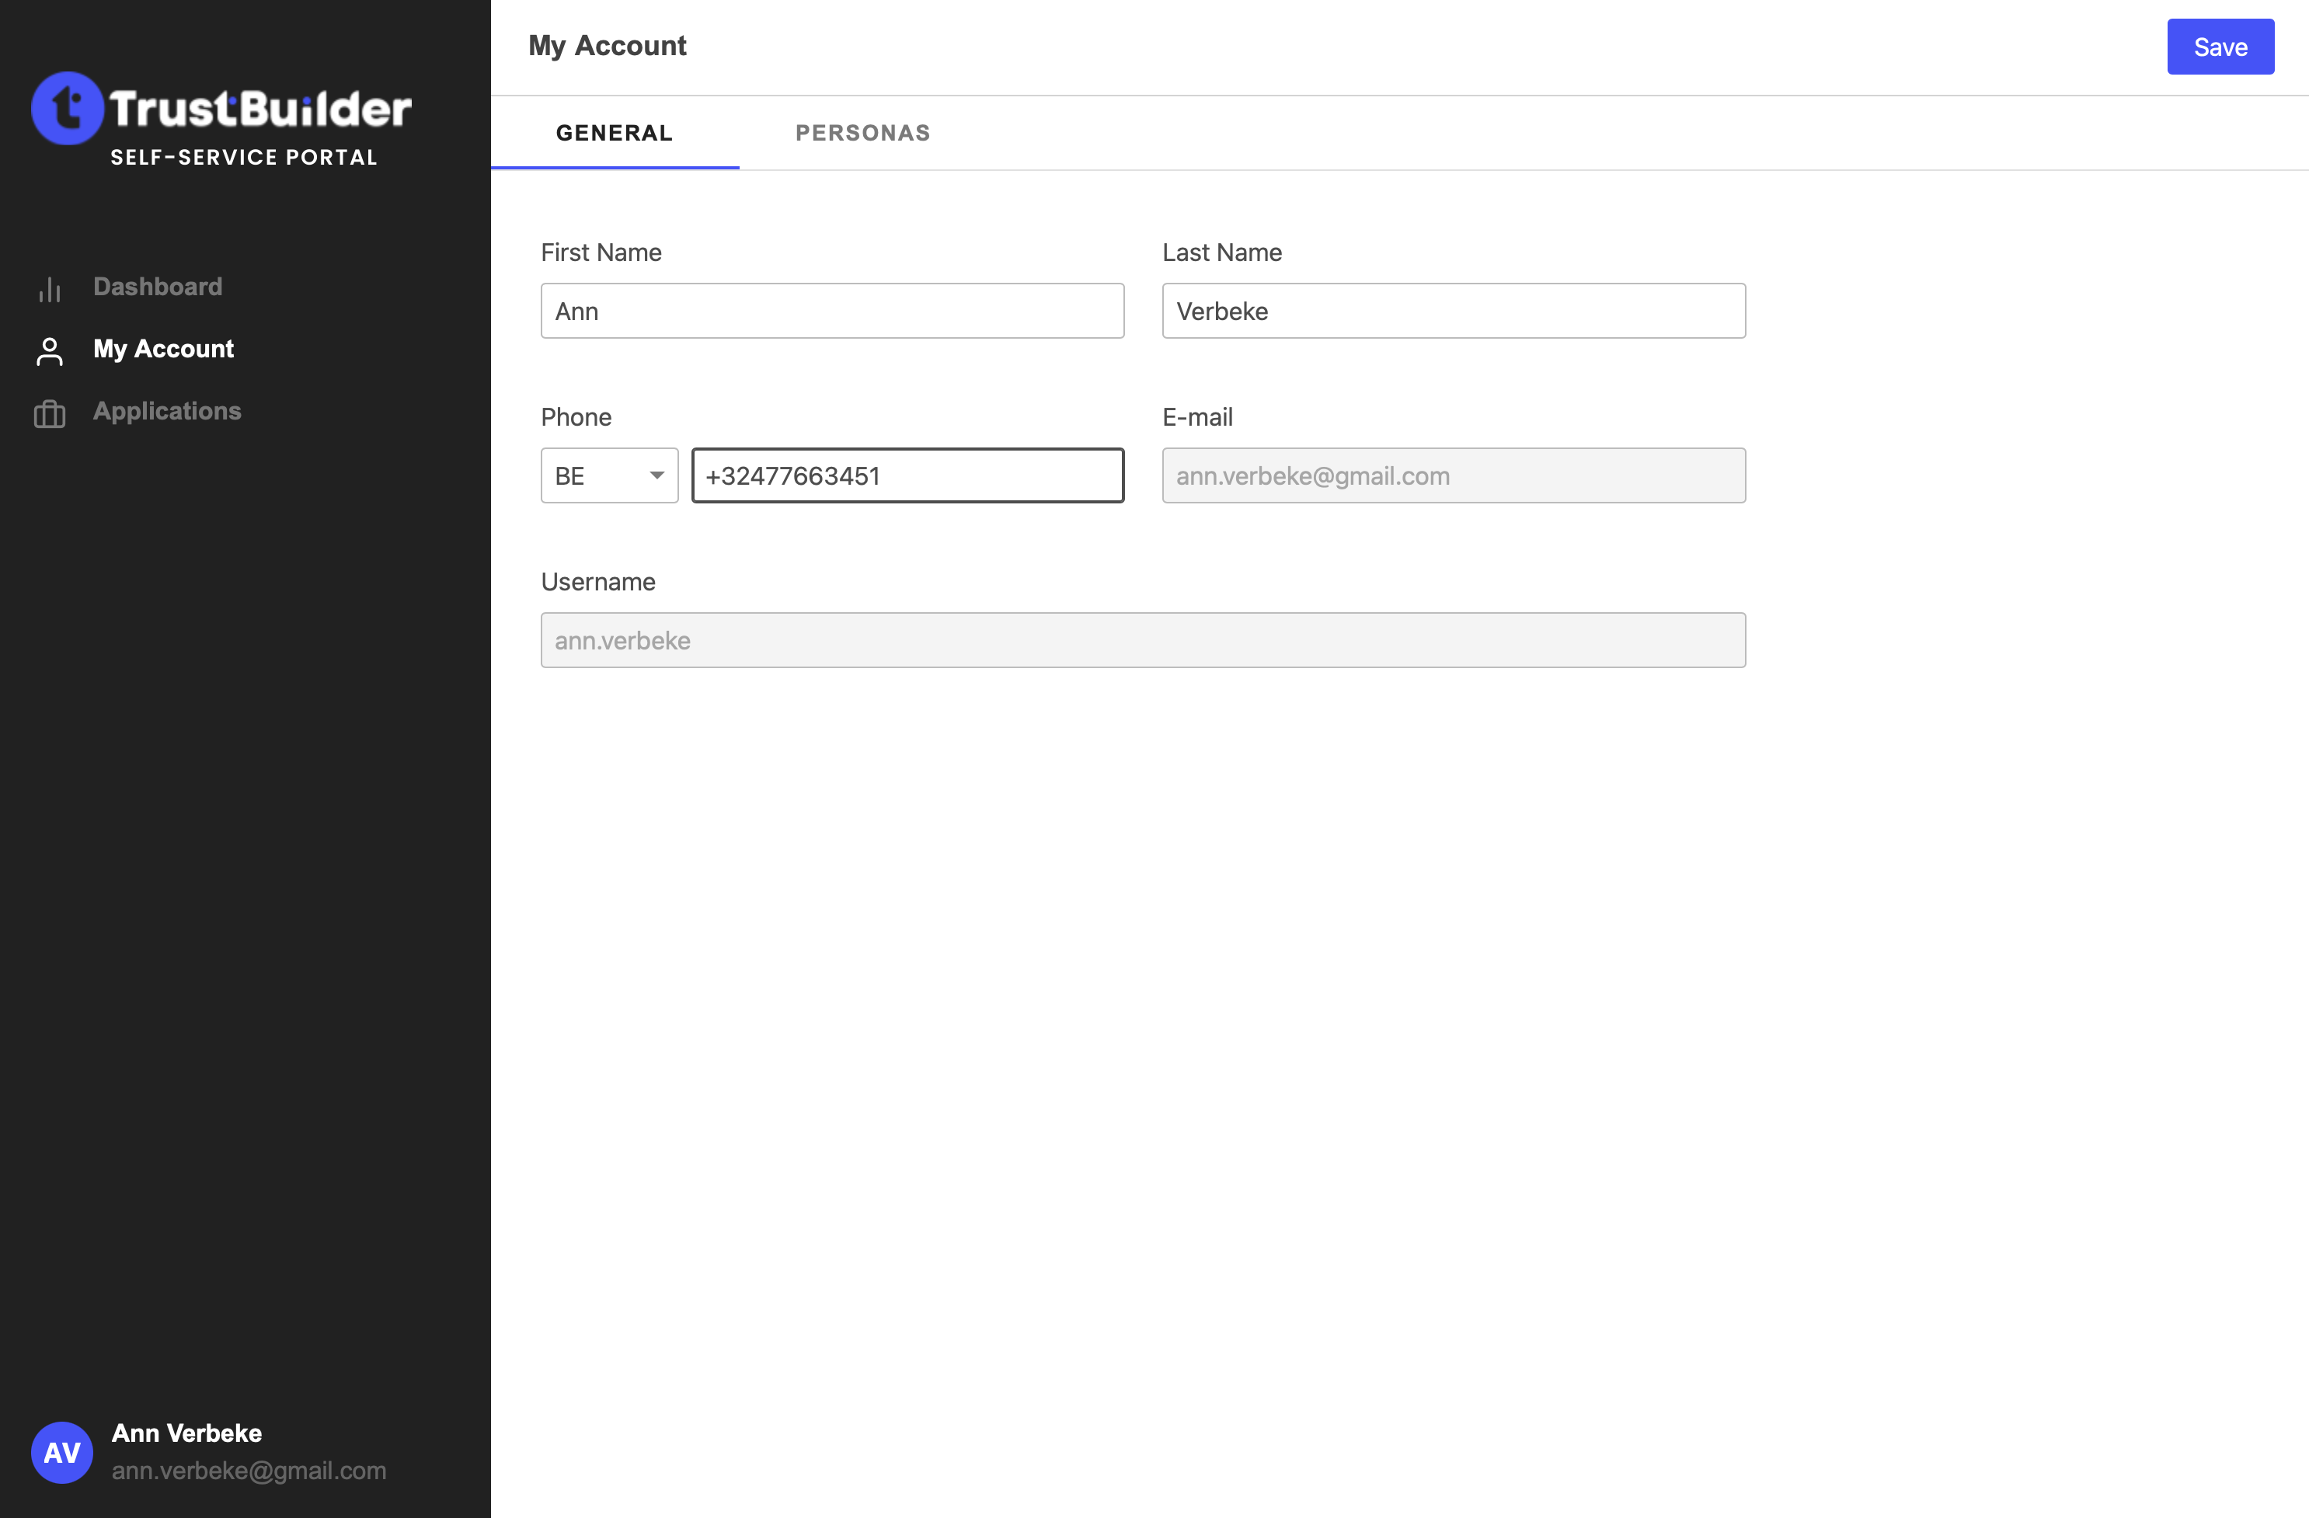Click the Dashboard bar chart icon

50,289
